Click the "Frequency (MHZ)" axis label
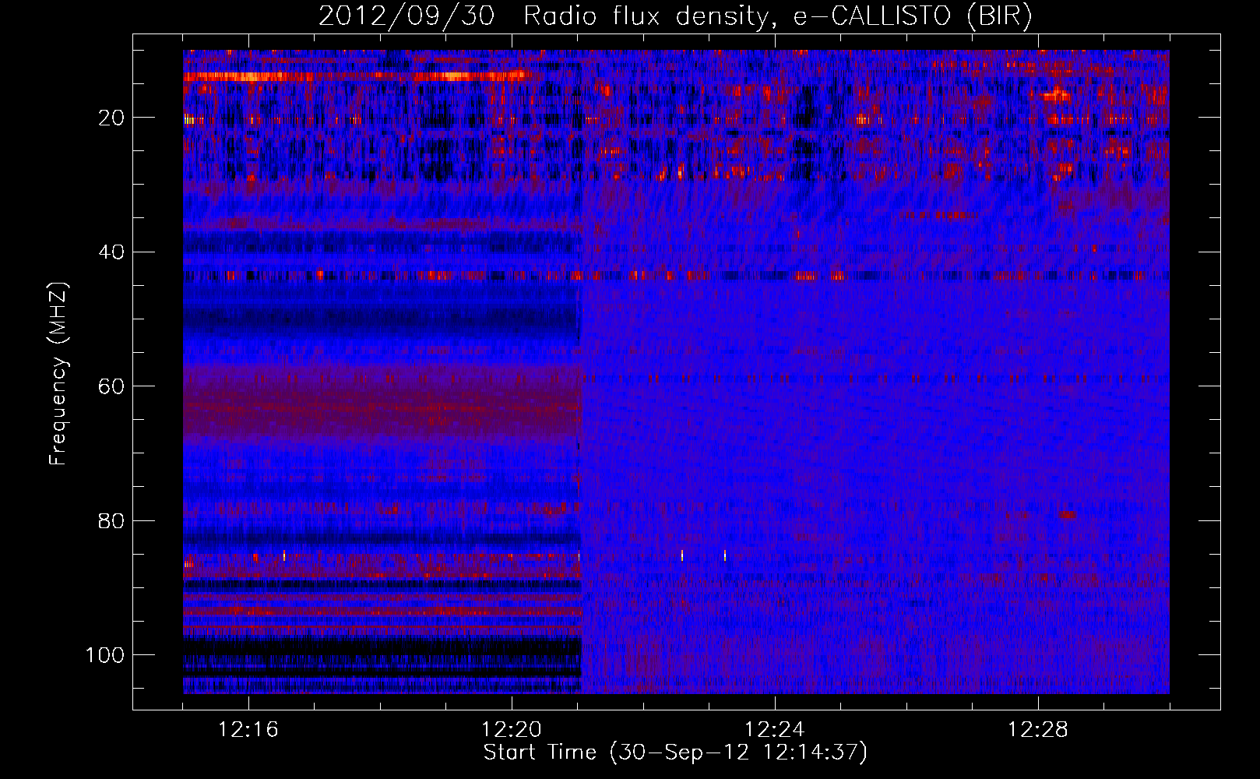 [58, 373]
